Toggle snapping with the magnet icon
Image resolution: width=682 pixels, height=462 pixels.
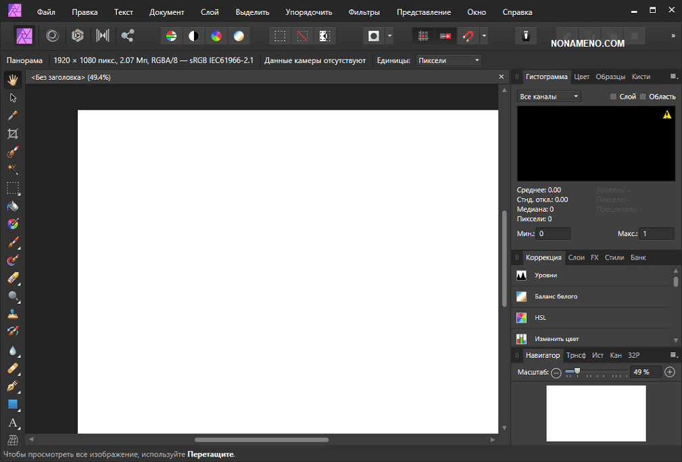coord(467,36)
